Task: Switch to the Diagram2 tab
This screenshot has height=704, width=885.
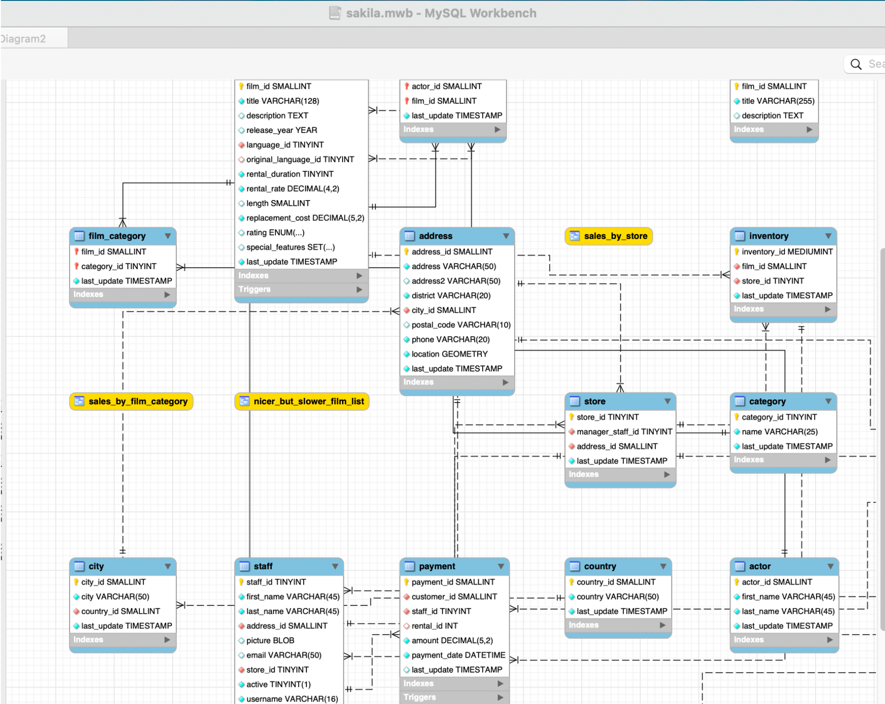Action: (34, 39)
